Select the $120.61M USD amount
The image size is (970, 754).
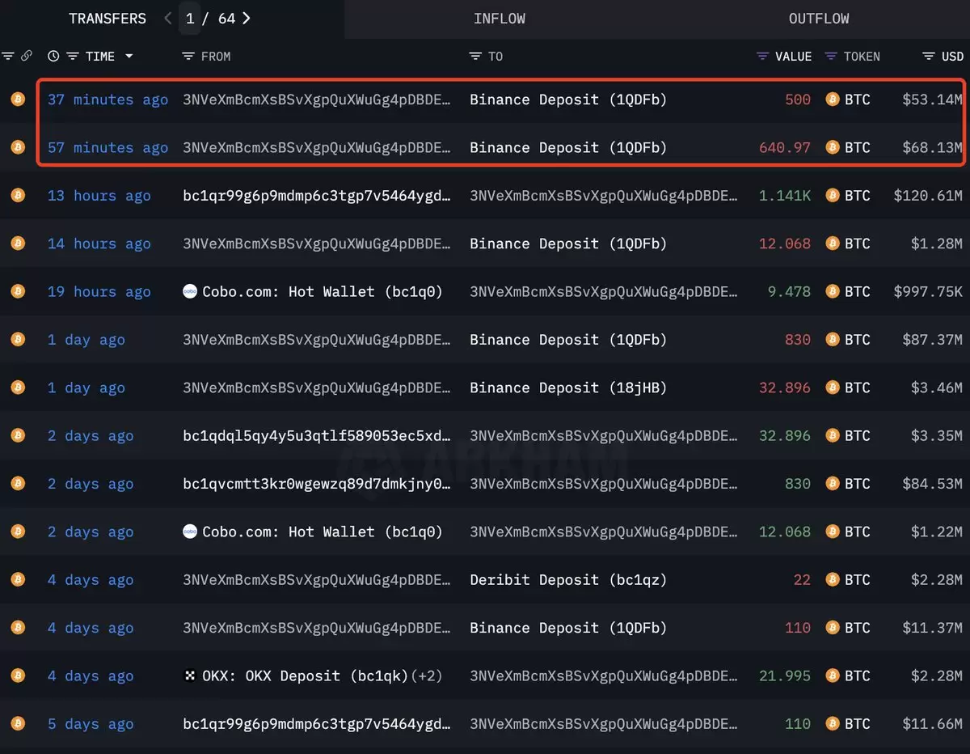click(x=928, y=196)
